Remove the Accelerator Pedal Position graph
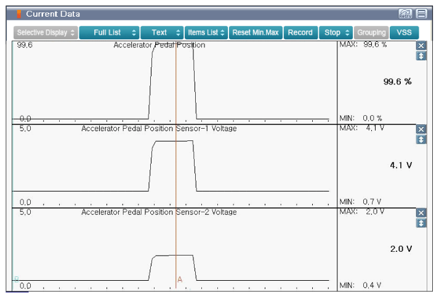This screenshot has height=298, width=439. (x=421, y=46)
